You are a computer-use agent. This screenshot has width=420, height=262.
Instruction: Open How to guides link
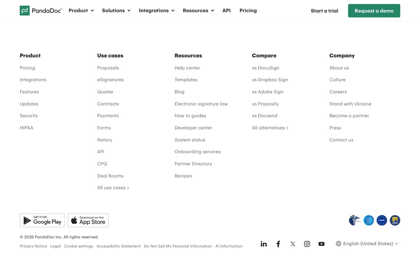coord(190,116)
